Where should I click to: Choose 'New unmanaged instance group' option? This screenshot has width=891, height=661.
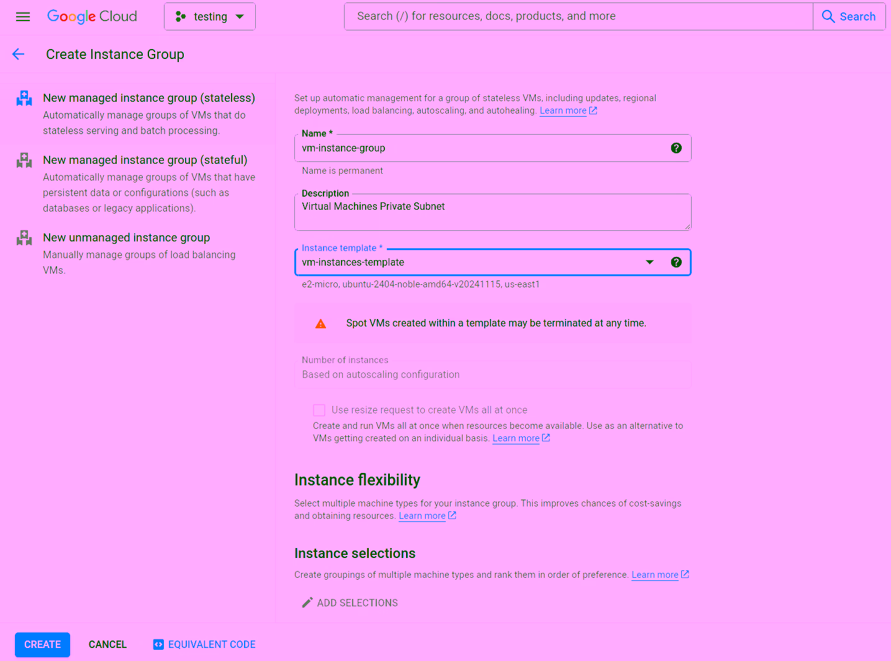126,237
